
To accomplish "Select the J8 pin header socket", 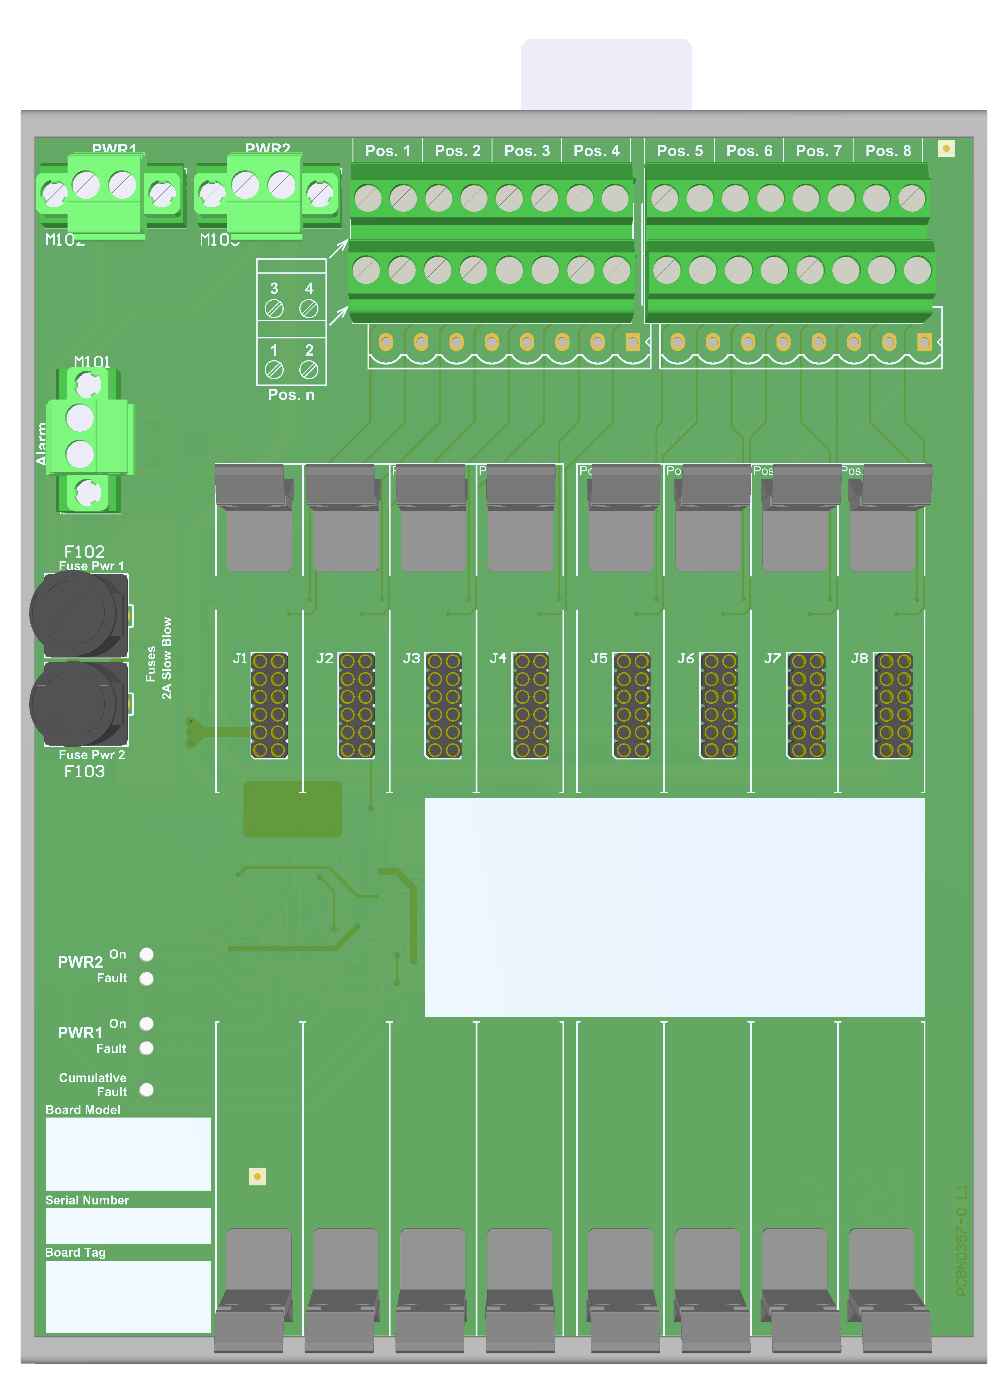I will click(894, 706).
